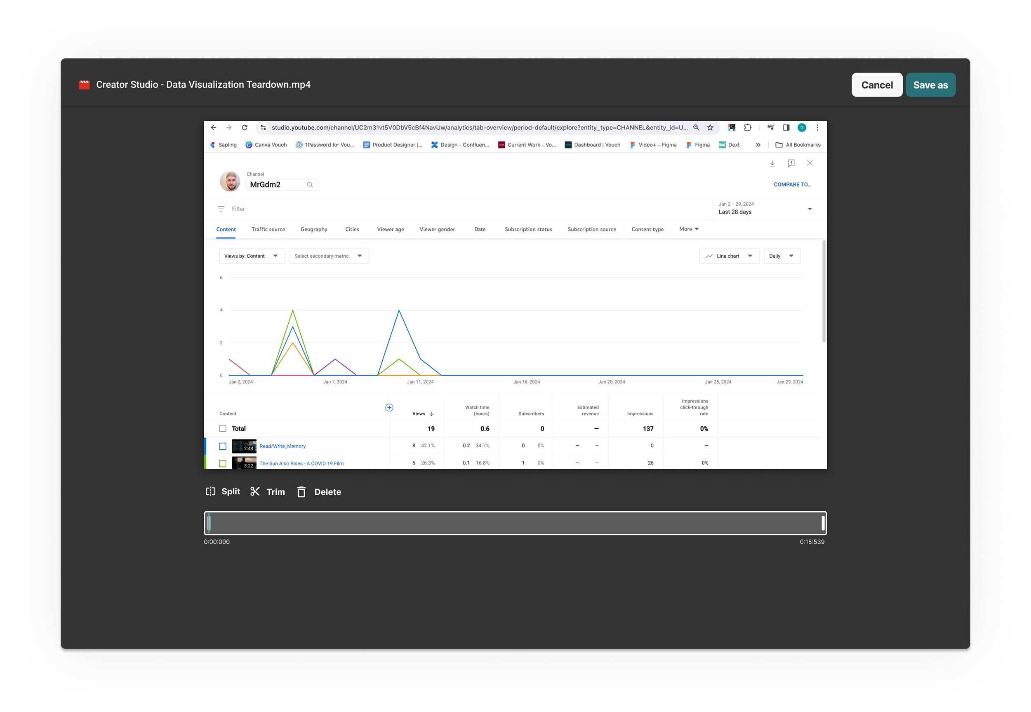Check The Sun Also Rises checkbox
The height and width of the screenshot is (712, 1031).
[223, 463]
